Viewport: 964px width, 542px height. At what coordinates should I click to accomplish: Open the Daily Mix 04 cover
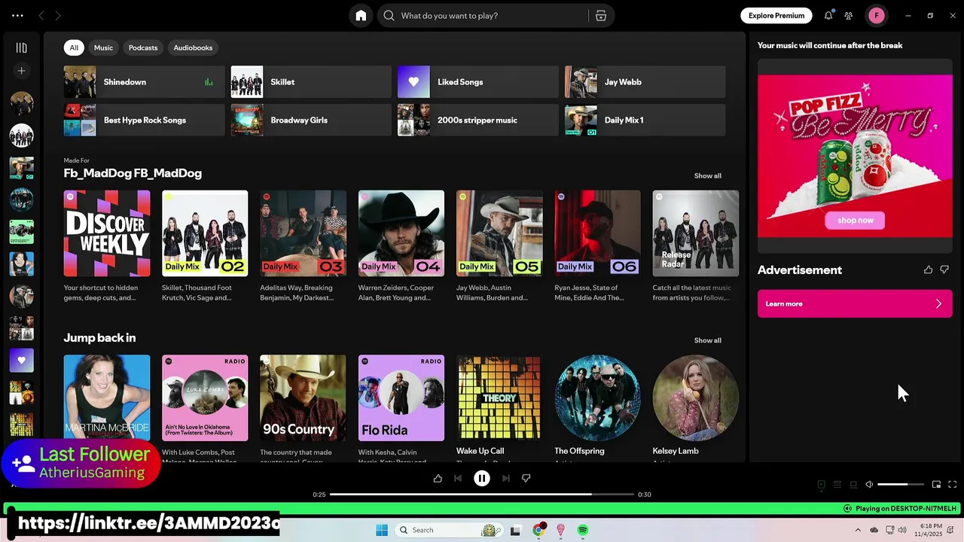click(x=401, y=233)
